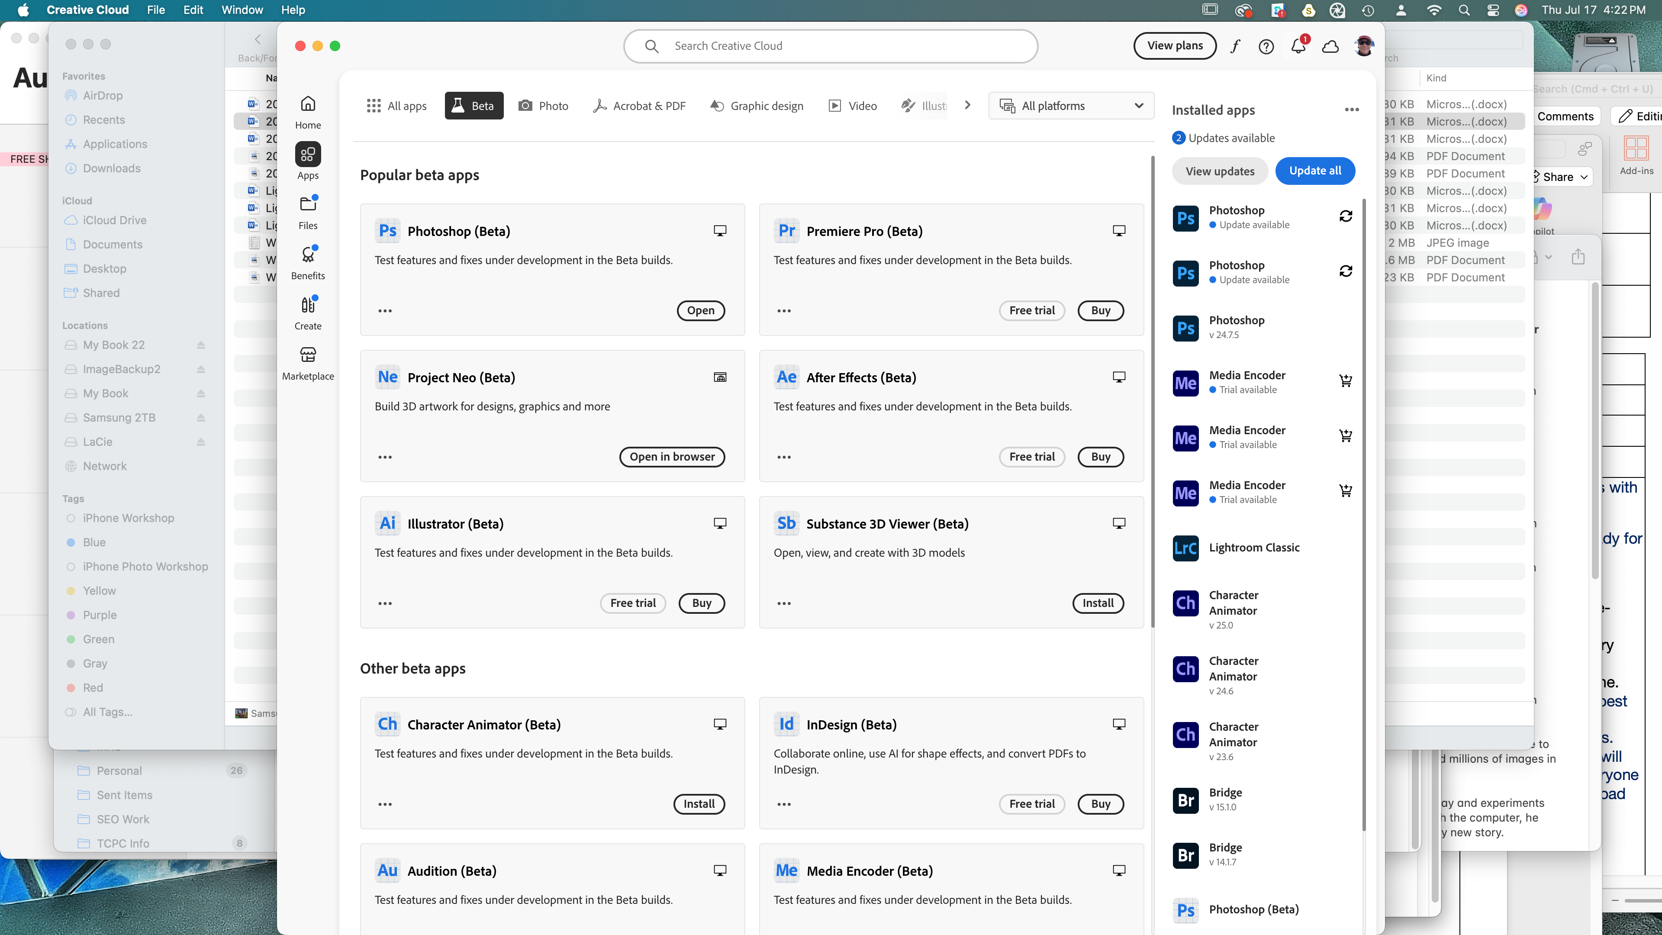Install Substance 3D Viewer (Beta)
This screenshot has width=1662, height=935.
click(1098, 603)
